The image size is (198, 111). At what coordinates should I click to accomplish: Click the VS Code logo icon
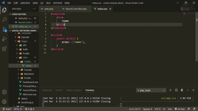point(3,3)
